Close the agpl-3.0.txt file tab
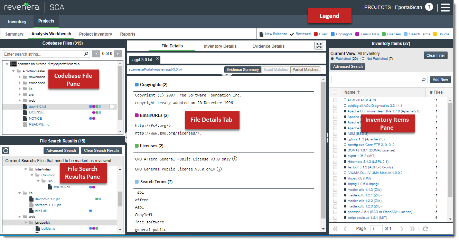Viewport: 459px width, 241px height. click(x=157, y=59)
